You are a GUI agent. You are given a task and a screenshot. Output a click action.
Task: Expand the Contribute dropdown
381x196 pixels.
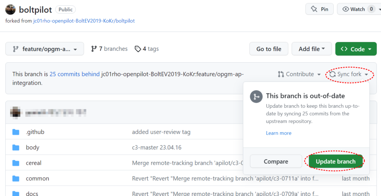(x=300, y=74)
